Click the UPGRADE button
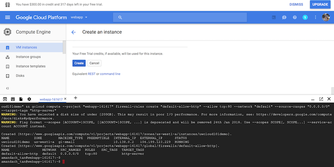The height and width of the screenshot is (167, 334). (x=320, y=5)
